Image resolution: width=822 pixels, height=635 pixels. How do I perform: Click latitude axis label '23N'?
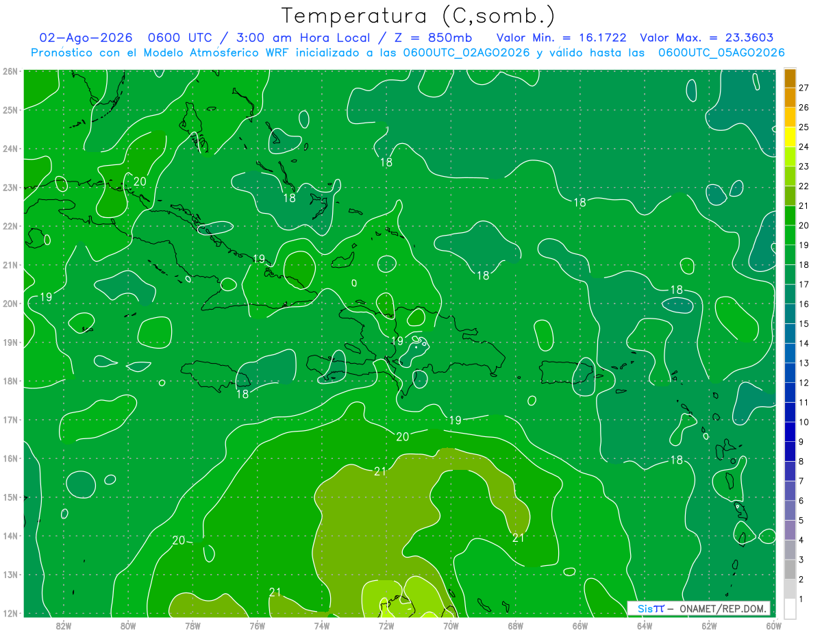click(x=10, y=187)
